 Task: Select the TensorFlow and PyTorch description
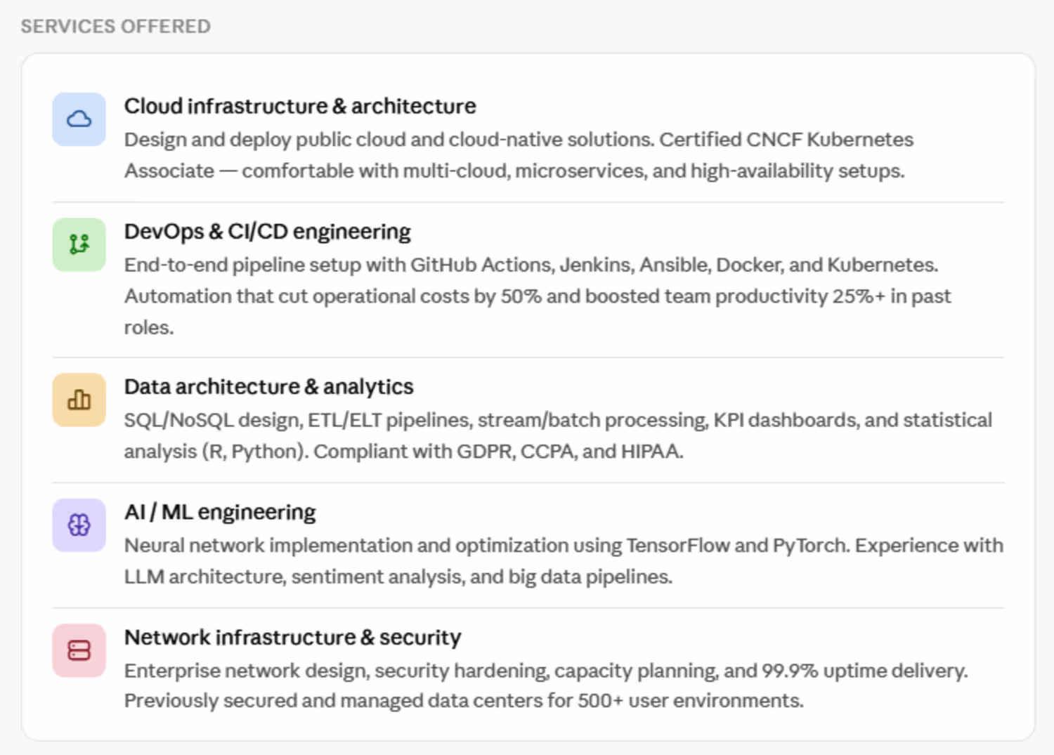coord(564,560)
